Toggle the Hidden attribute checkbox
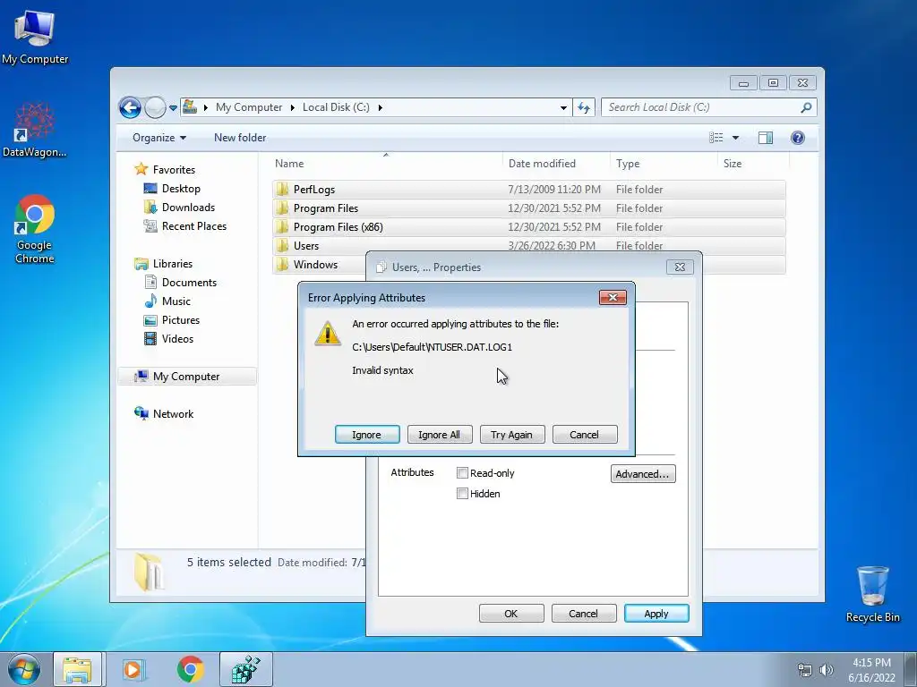This screenshot has height=687, width=917. (462, 493)
